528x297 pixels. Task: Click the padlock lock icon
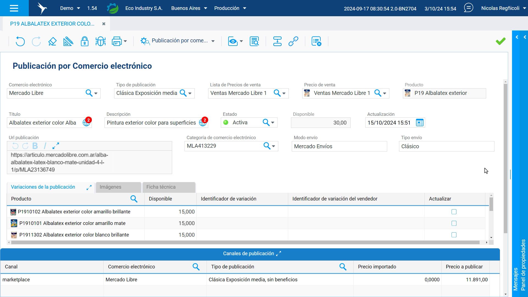click(x=84, y=41)
